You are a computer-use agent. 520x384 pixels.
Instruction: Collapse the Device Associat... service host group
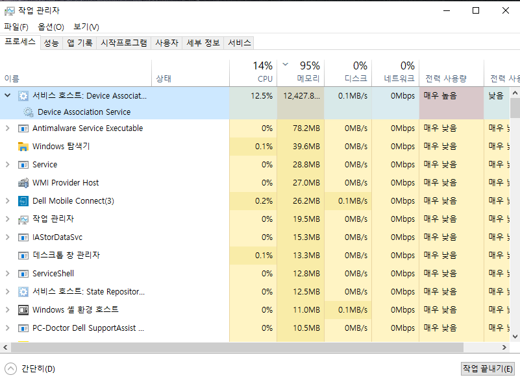coord(8,95)
